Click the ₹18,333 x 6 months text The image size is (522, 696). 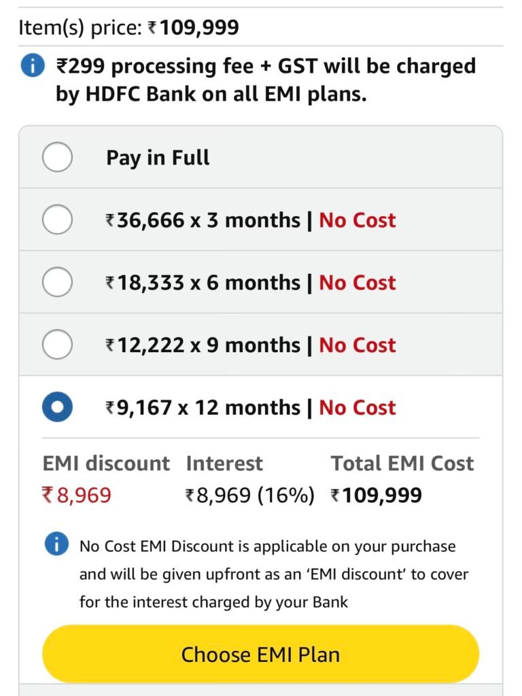coord(203,283)
